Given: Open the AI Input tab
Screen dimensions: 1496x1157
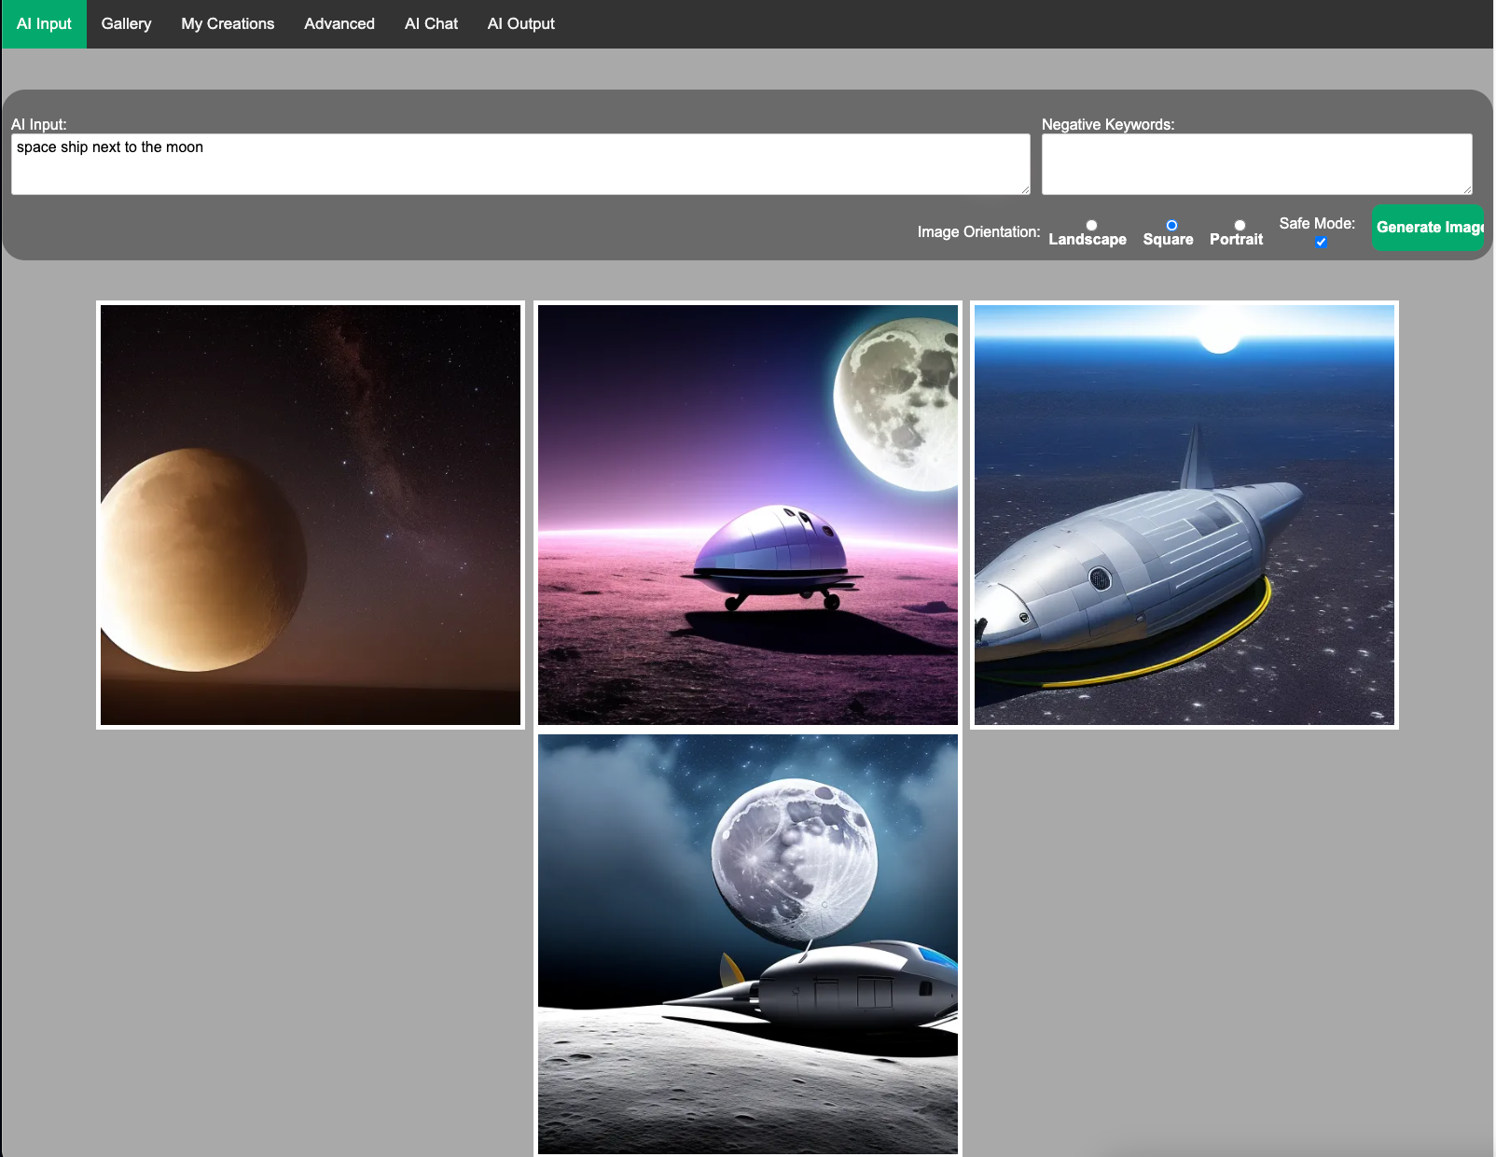Looking at the screenshot, I should tap(44, 24).
